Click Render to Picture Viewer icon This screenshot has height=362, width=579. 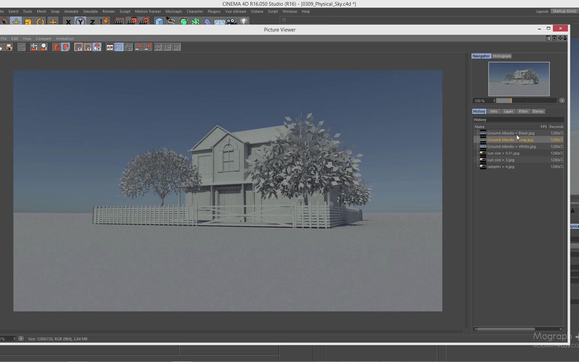point(132,21)
